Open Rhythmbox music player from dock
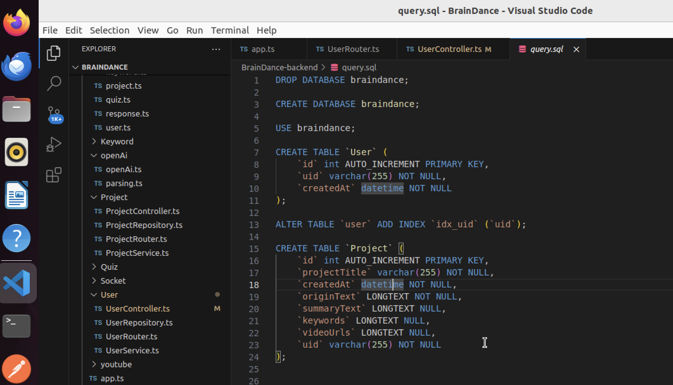673x385 pixels. [16, 152]
